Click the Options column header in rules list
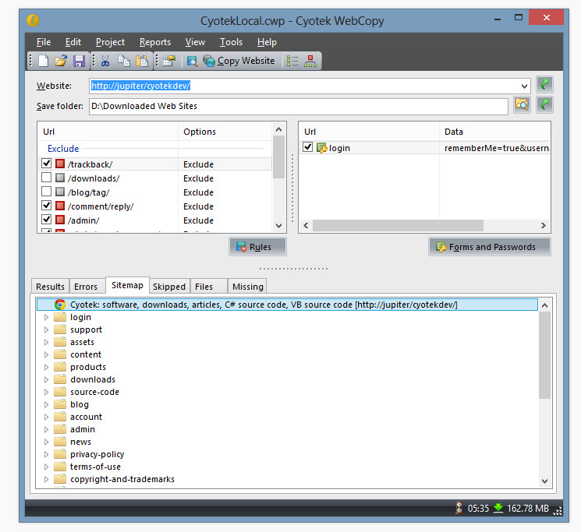The height and width of the screenshot is (532, 581). (225, 132)
